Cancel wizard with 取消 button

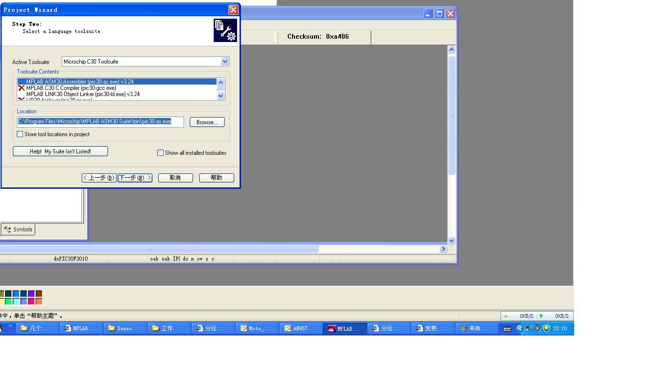click(x=175, y=178)
